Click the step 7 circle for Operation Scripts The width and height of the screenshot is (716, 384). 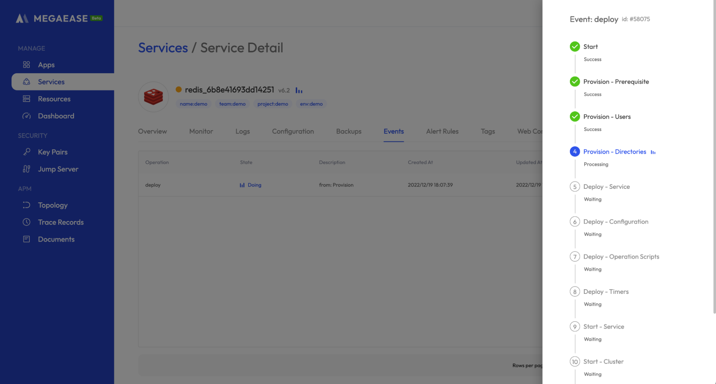575,257
